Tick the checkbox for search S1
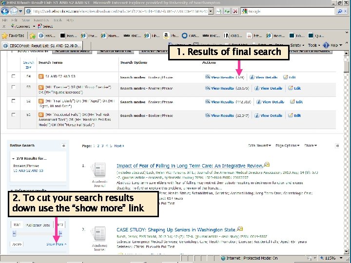Image resolution: width=351 pixels, height=263 pixels. click(x=14, y=115)
